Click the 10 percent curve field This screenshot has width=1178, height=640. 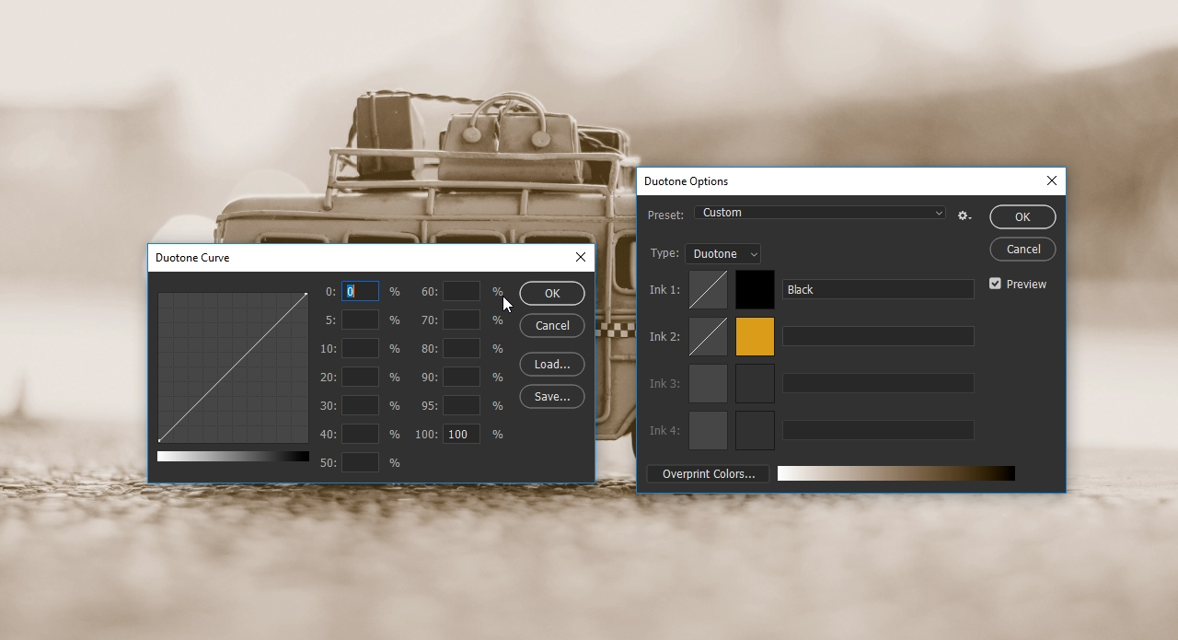[x=360, y=349]
